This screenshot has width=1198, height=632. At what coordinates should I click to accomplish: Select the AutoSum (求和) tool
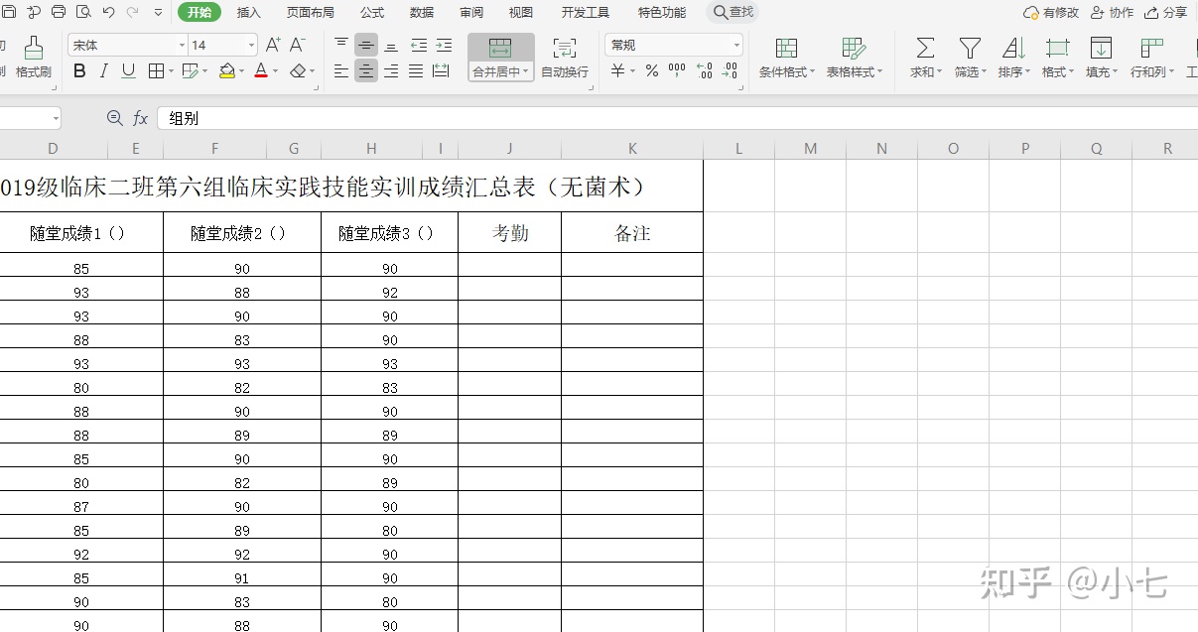(x=921, y=58)
